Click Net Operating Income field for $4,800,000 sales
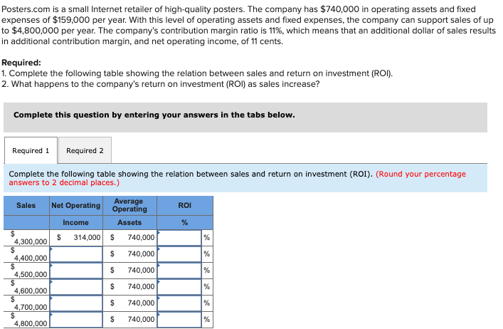The height and width of the screenshot is (329, 503). [x=76, y=320]
